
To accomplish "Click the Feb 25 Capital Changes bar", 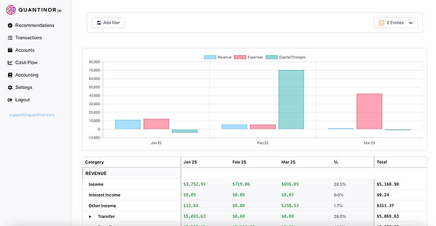I will (x=291, y=99).
